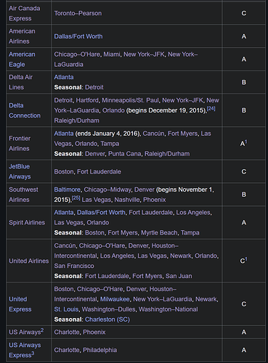Follow the Hartford destination link

(x=87, y=100)
